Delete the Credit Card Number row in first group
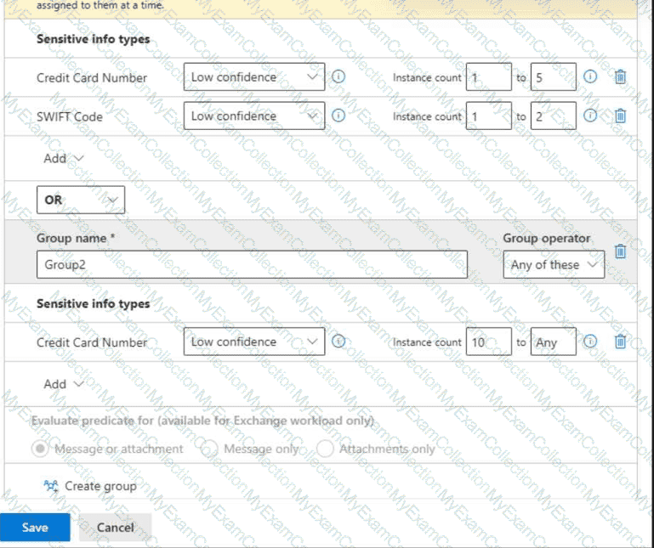 tap(620, 77)
